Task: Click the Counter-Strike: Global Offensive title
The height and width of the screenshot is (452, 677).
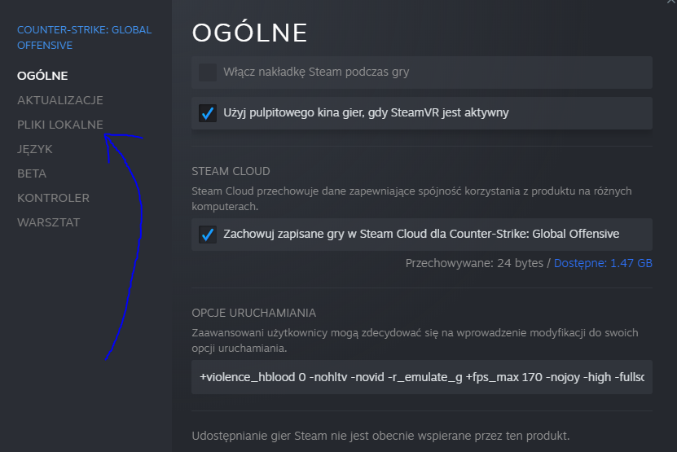Action: coord(84,37)
